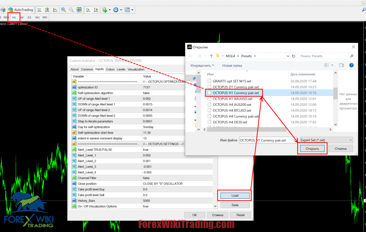Screen dimensions: 366x232
Task: Toggle chart auto scroll
Action: 88,10
